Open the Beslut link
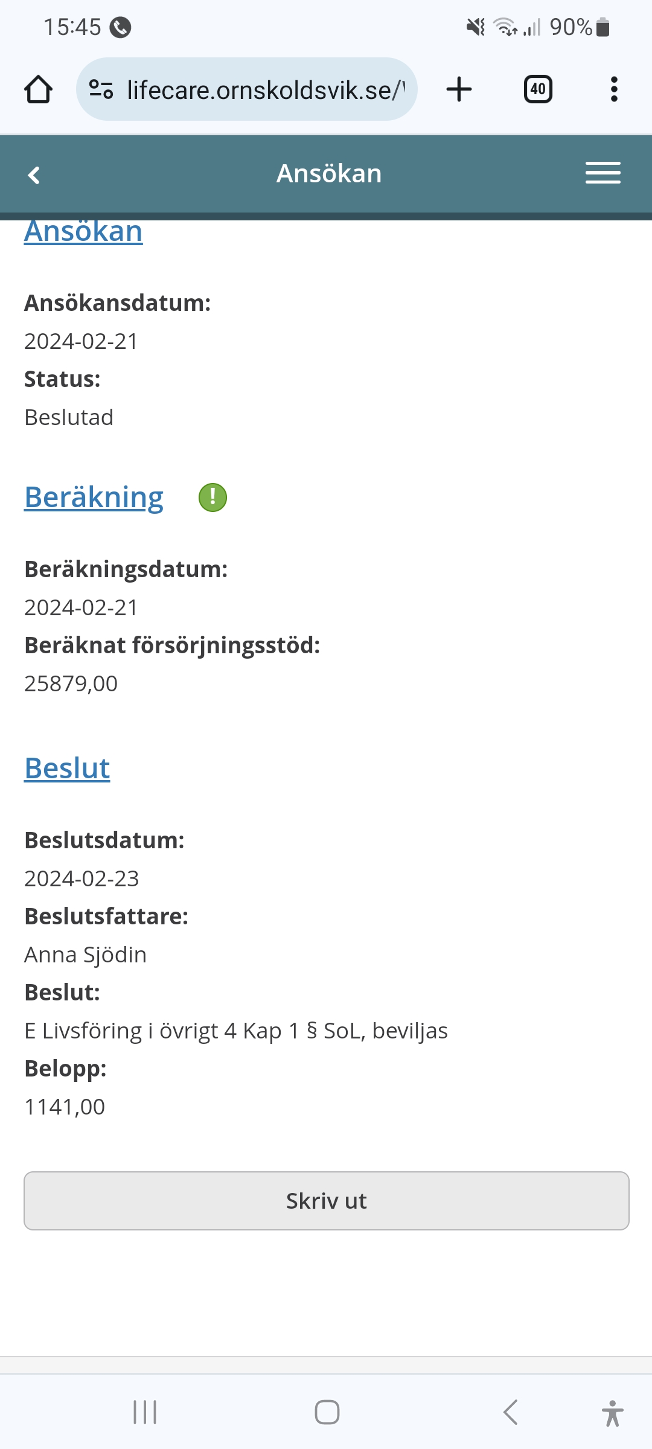The width and height of the screenshot is (652, 1449). (67, 769)
